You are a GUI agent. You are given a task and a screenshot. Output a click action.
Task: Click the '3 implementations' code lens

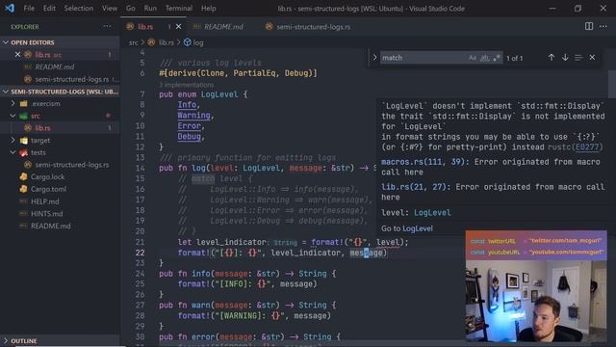coord(186,85)
